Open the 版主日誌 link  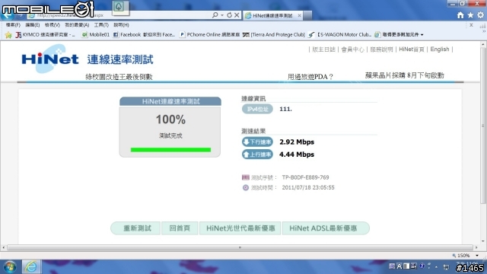coord(323,49)
